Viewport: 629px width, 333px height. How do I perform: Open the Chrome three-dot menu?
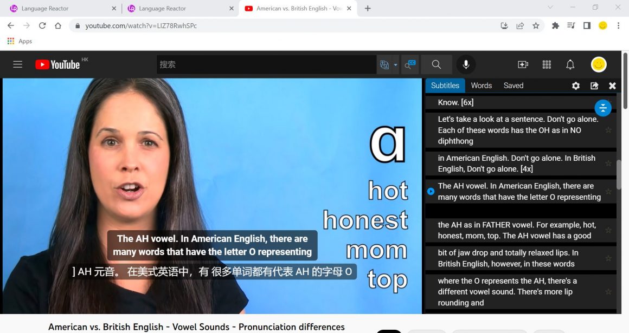pyautogui.click(x=618, y=25)
